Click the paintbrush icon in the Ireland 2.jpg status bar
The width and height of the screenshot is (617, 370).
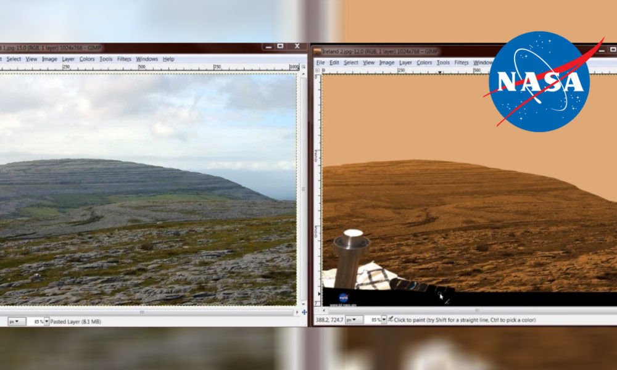(x=391, y=319)
